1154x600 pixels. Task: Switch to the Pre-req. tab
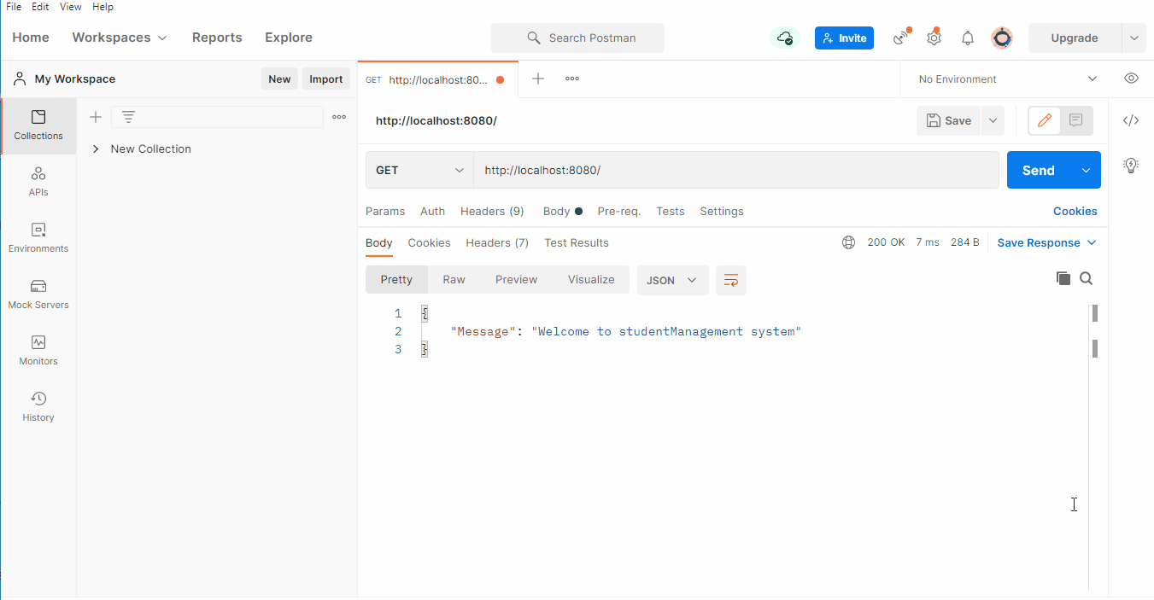(619, 211)
